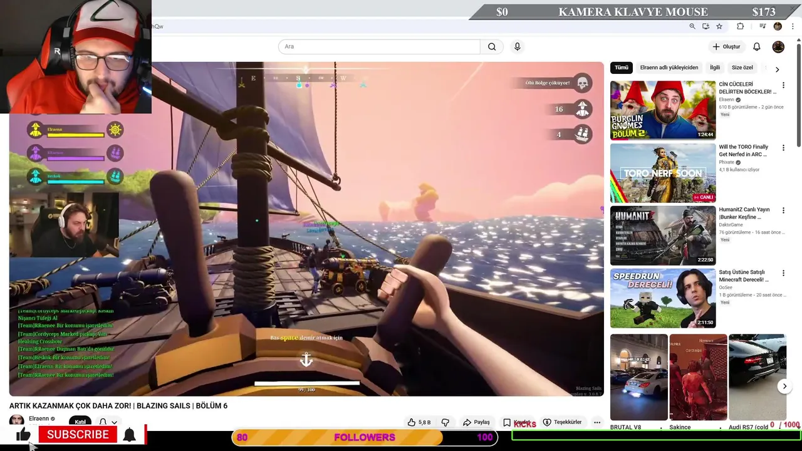Viewport: 802px width, 451px height.
Task: Click the 76 görüntüleme view count
Action: point(736,232)
